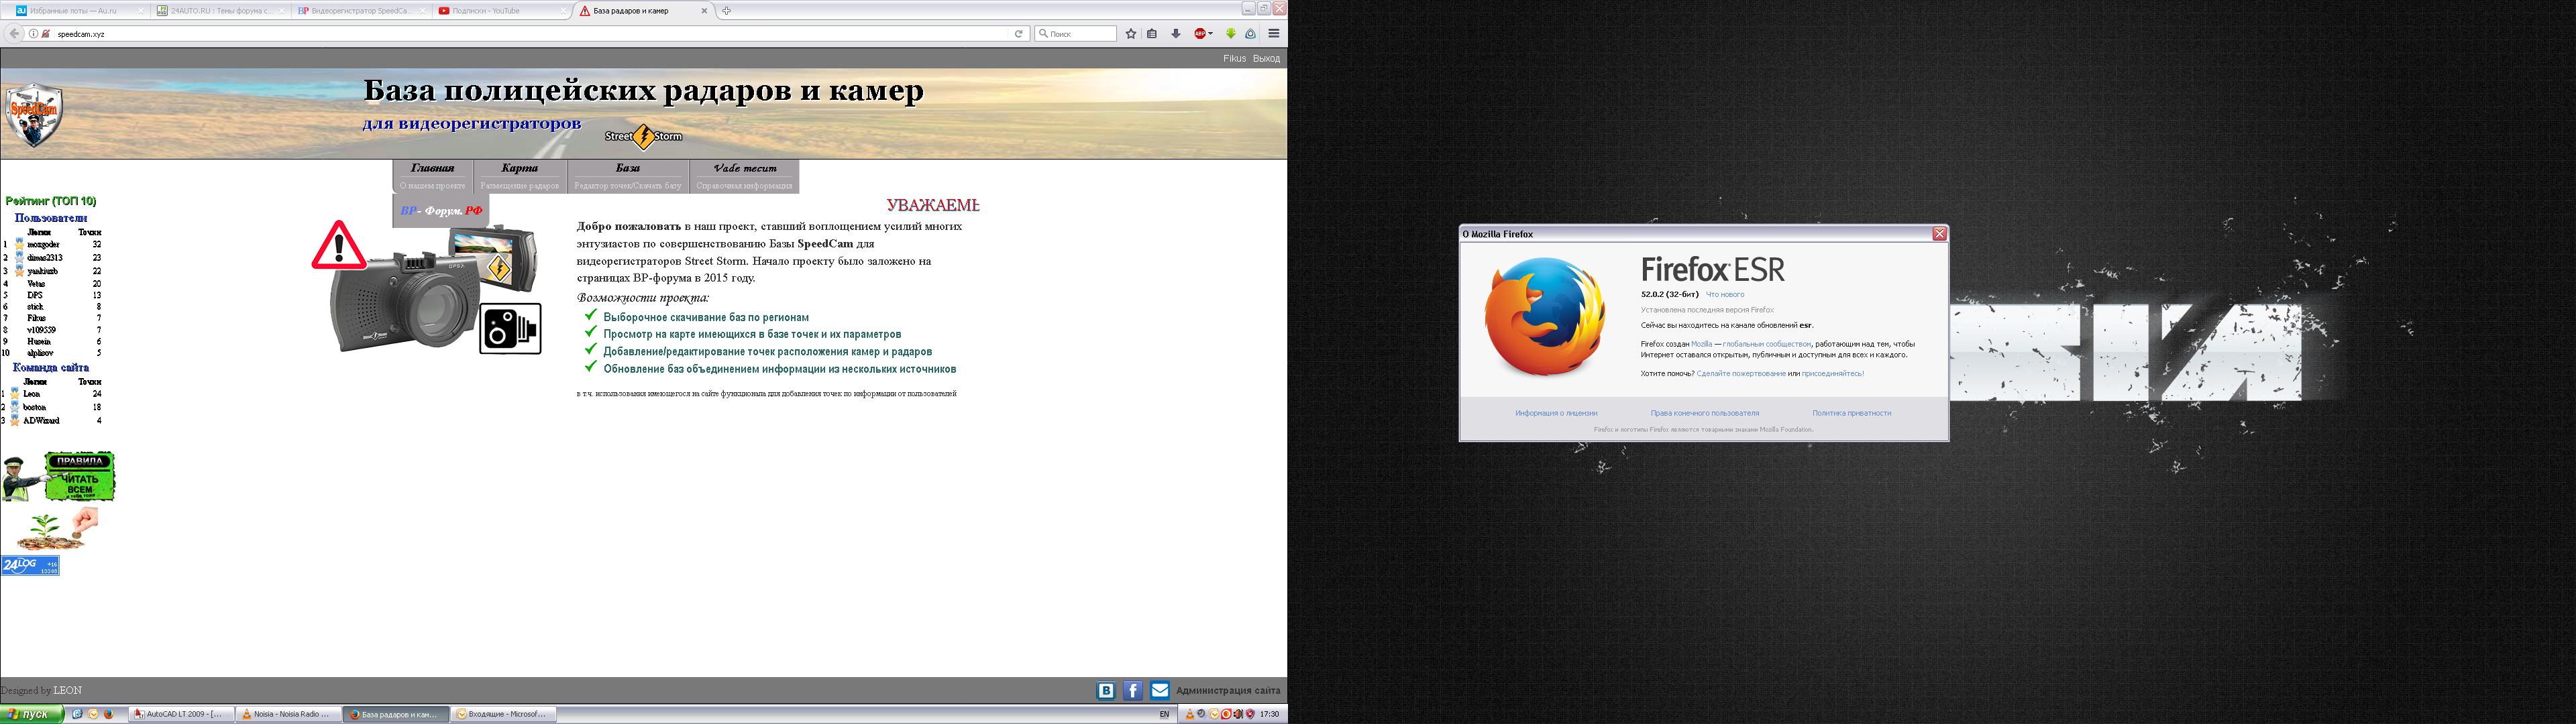Click the Adblock Plus ABP icon
2576x724 pixels.
click(1199, 33)
